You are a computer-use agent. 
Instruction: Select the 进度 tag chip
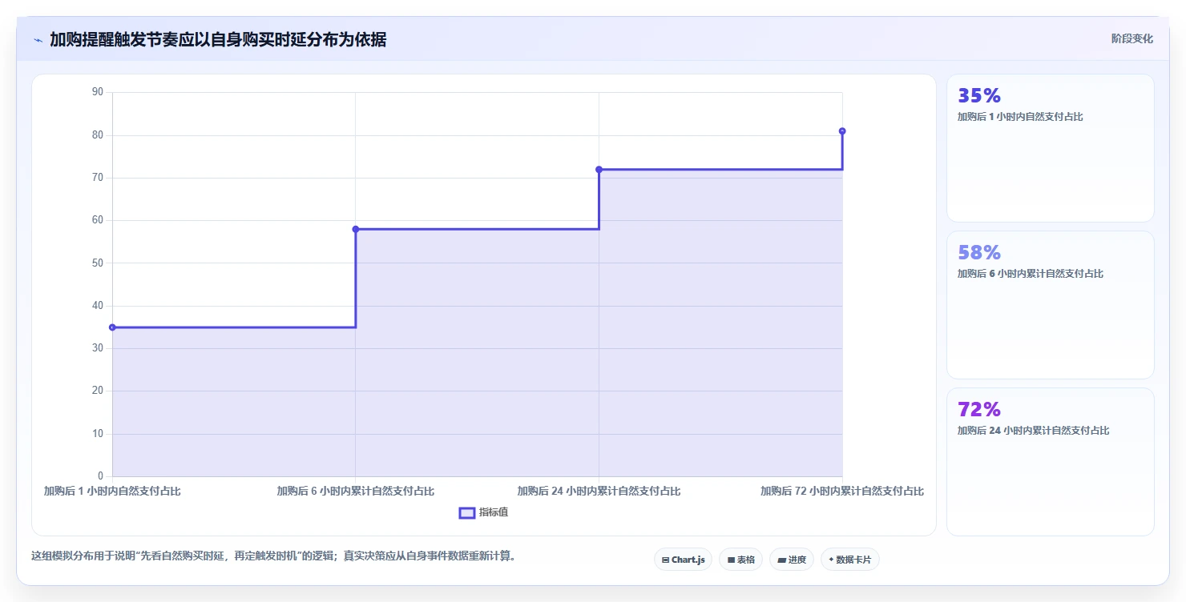coord(791,560)
